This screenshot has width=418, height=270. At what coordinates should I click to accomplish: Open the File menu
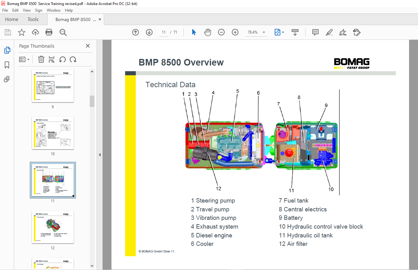pyautogui.click(x=5, y=10)
